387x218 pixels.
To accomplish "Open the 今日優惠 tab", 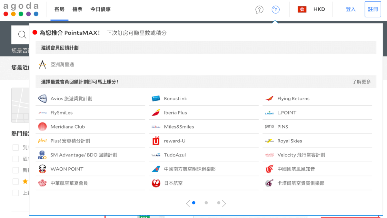I will coord(101,9).
